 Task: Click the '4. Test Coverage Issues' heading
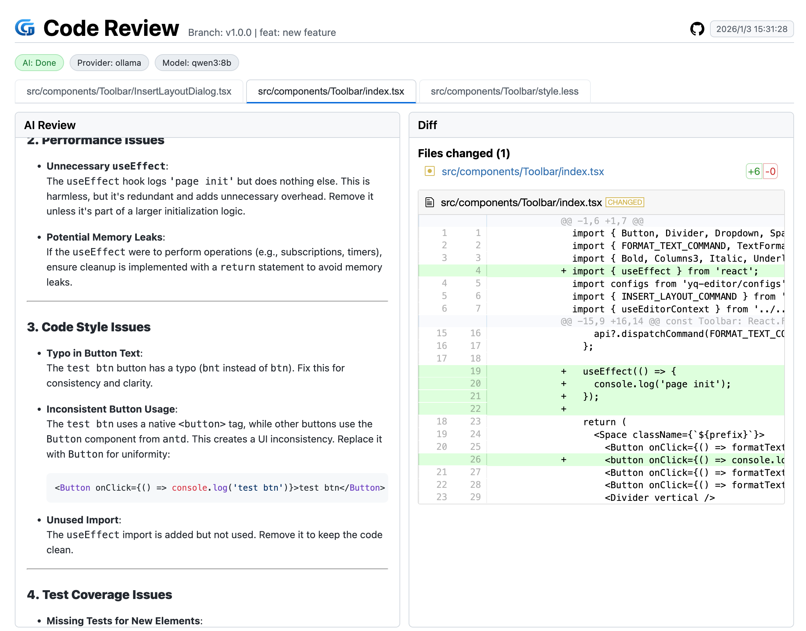click(100, 594)
